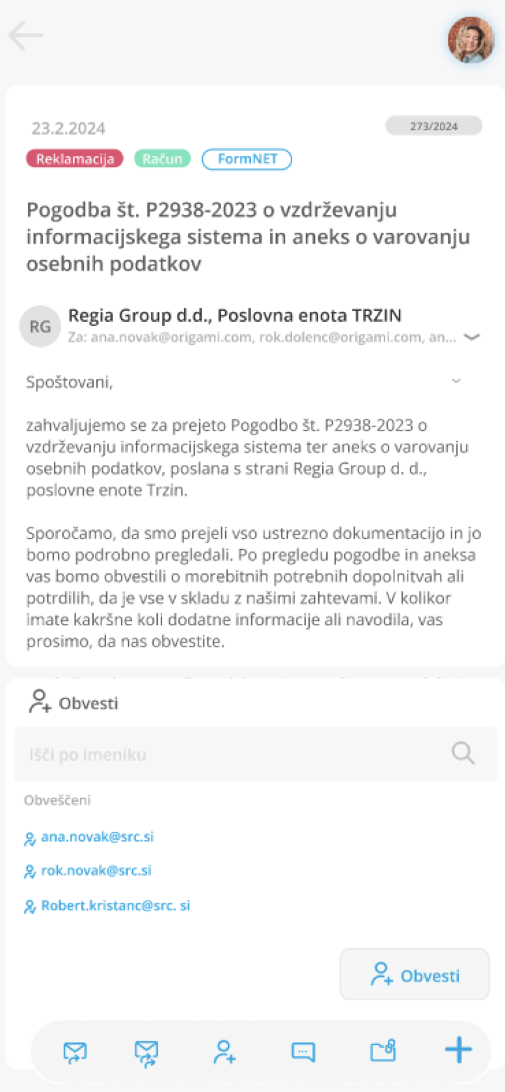Tap the reply envelope icon in bottom toolbar

coord(75,1052)
